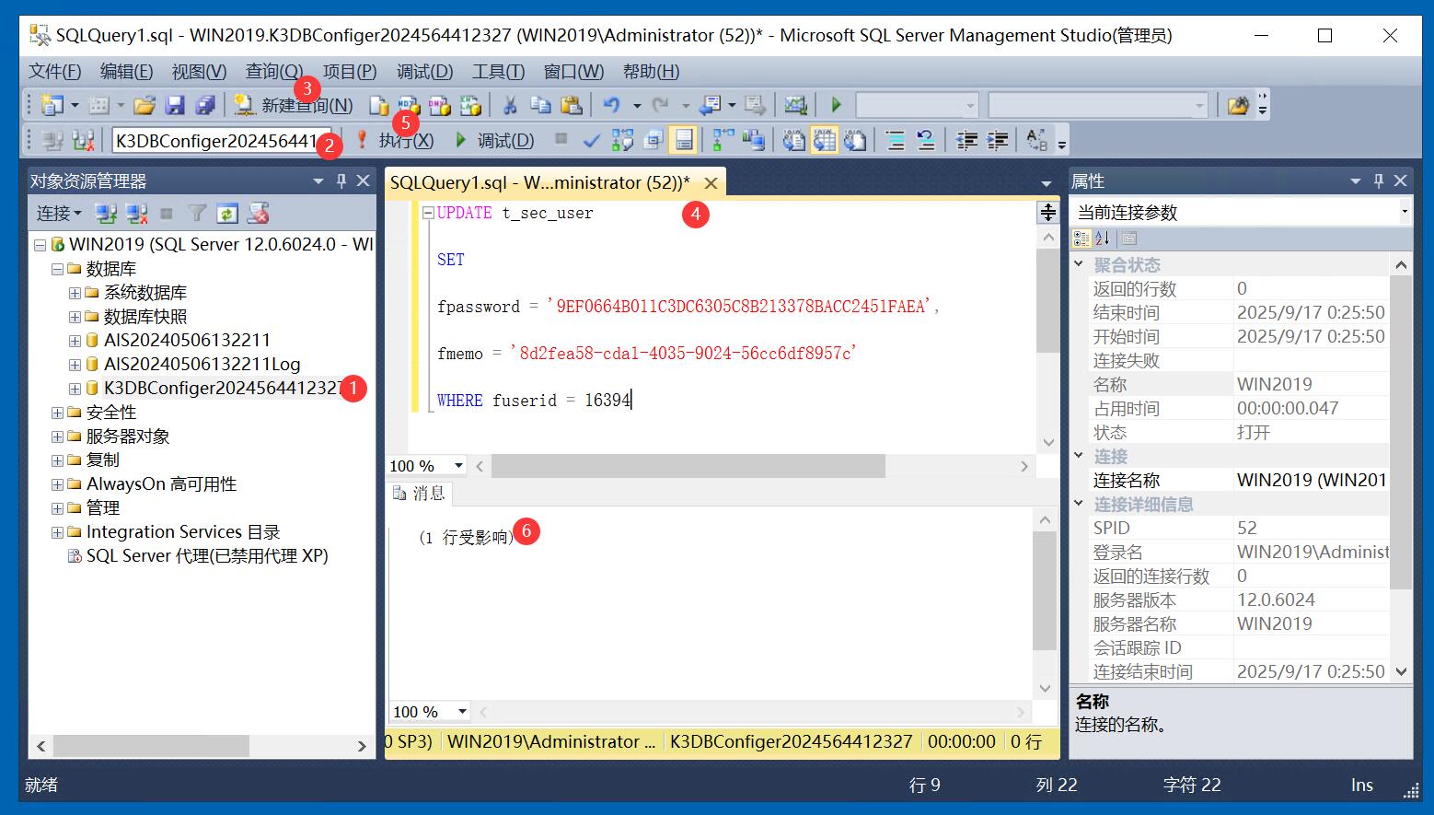The width and height of the screenshot is (1434, 815).
Task: Open the 文件(F) menu
Action: 54,71
